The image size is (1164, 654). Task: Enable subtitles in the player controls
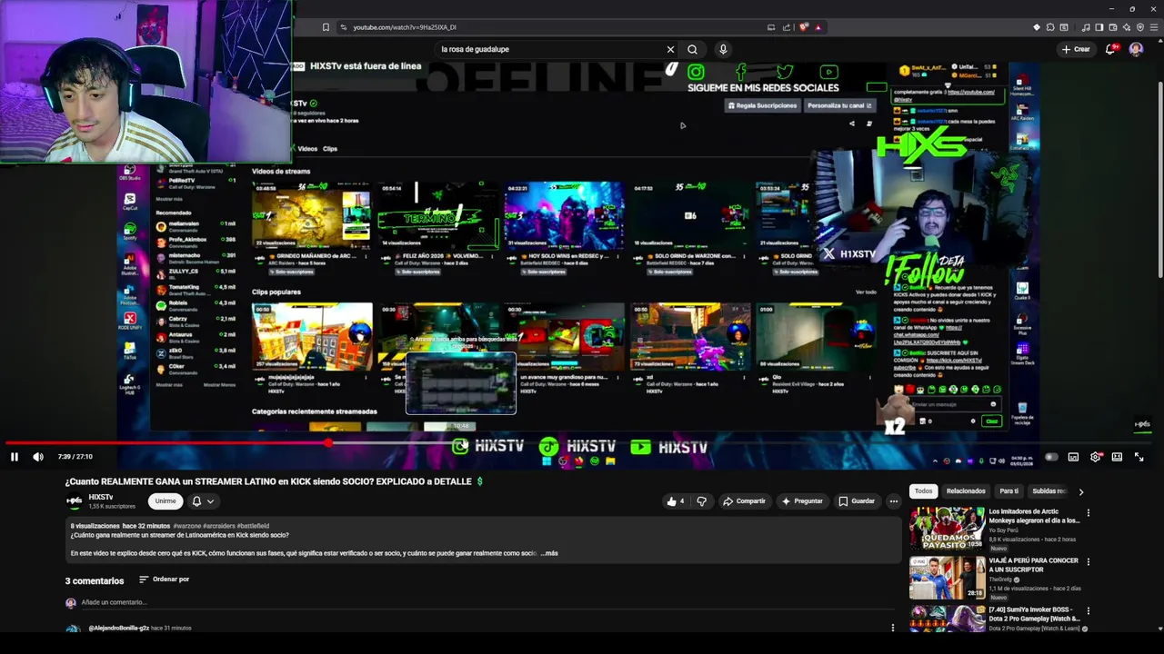click(1073, 457)
